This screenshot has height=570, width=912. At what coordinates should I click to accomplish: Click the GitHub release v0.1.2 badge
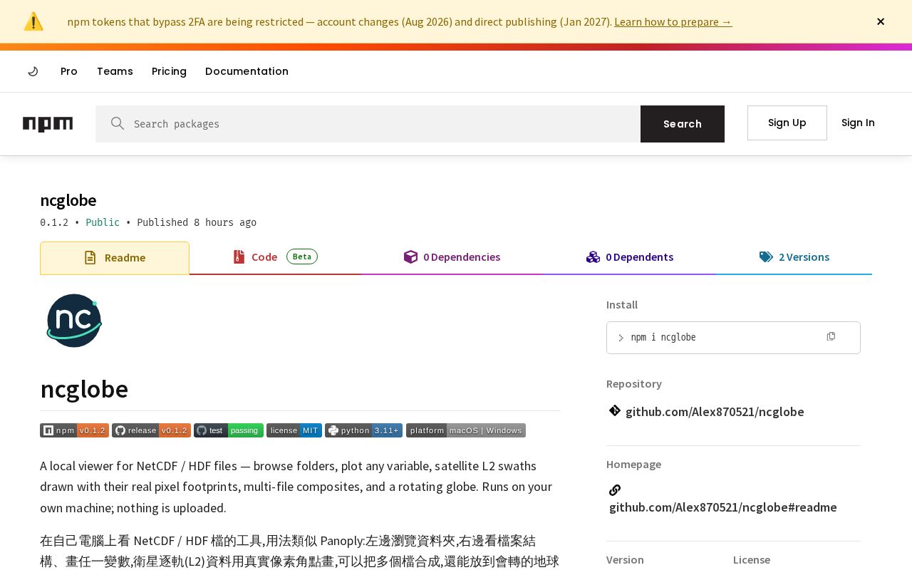(x=151, y=430)
